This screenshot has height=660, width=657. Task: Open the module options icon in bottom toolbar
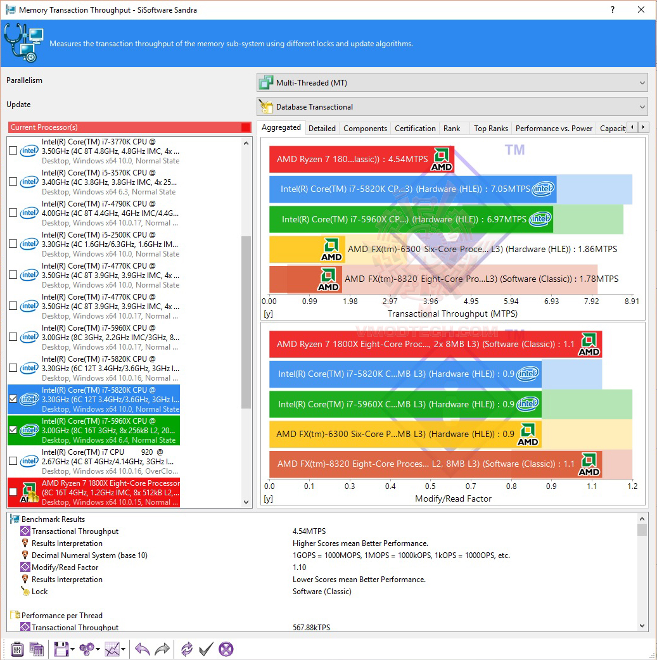tap(17, 649)
